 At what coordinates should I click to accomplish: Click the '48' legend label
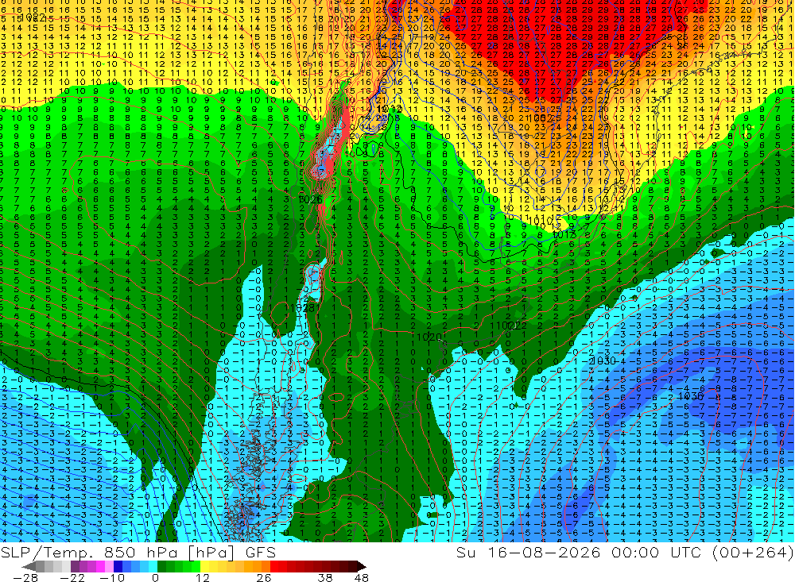click(x=362, y=578)
